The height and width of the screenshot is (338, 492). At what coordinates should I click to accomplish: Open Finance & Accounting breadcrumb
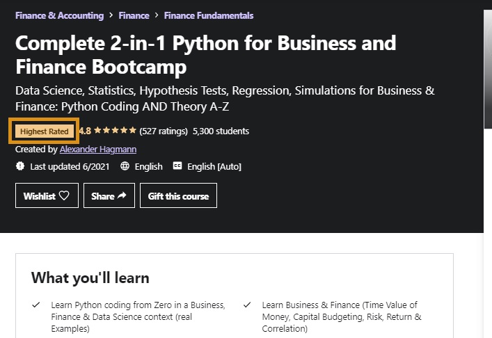(x=59, y=15)
